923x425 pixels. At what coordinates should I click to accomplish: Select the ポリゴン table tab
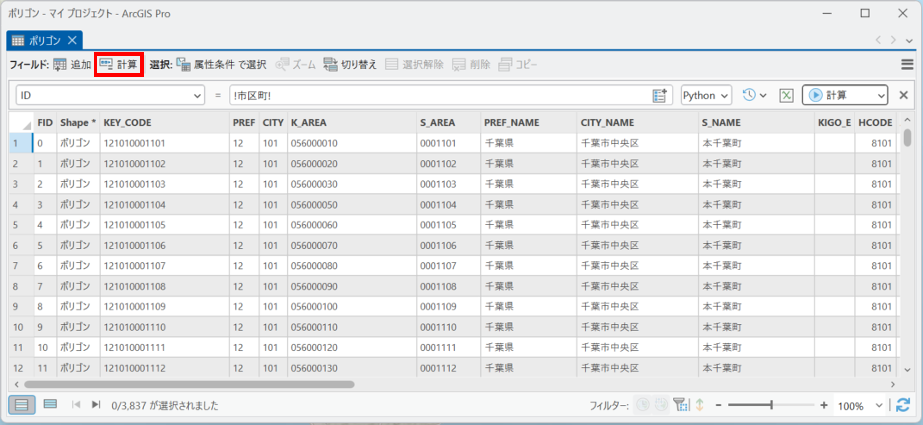tap(44, 40)
